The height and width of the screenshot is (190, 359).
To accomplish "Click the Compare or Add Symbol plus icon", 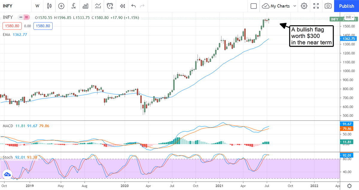I will (x=61, y=6).
